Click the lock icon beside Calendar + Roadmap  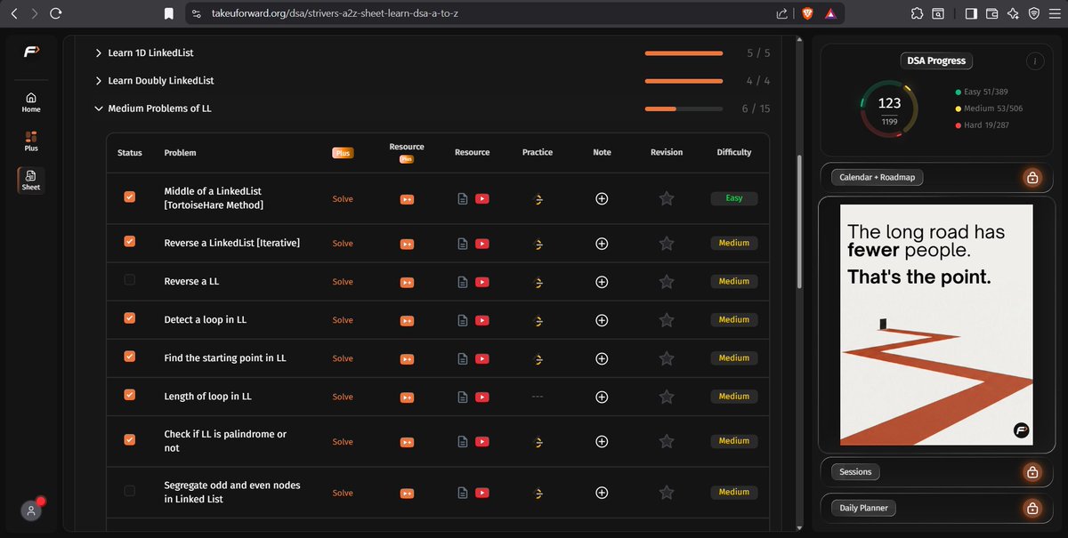click(x=1032, y=177)
